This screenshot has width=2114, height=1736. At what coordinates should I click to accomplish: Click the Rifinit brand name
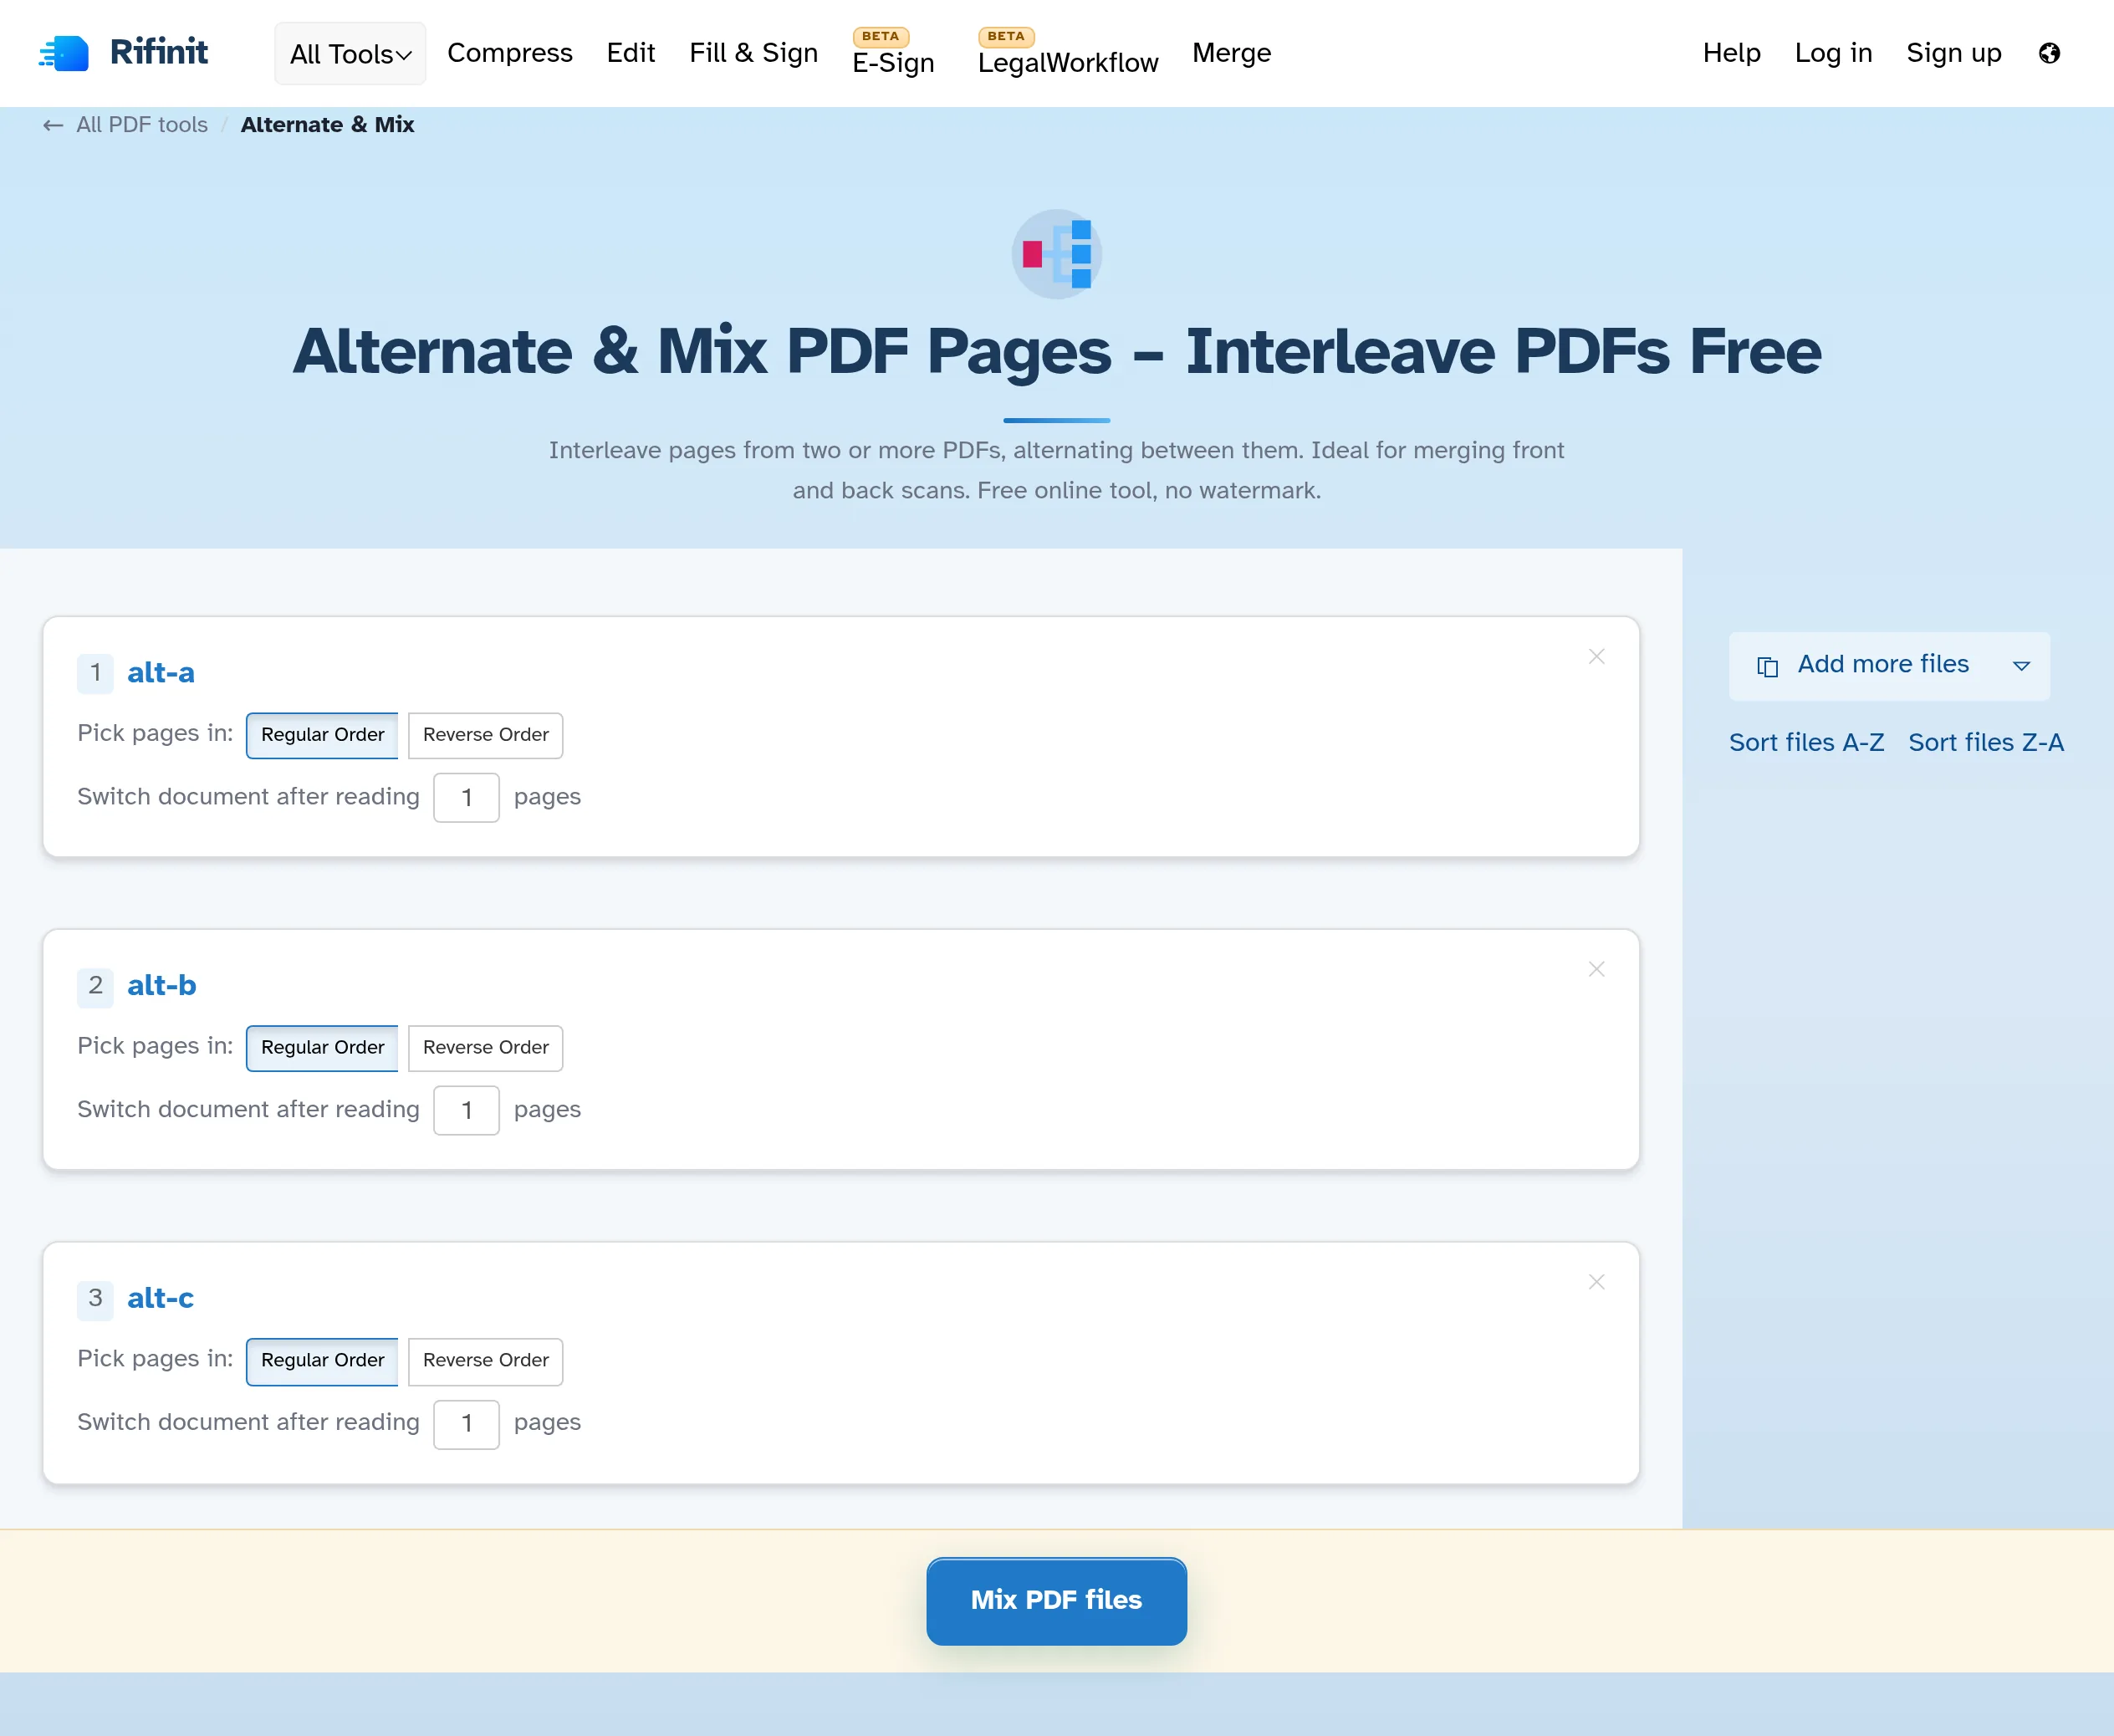pos(159,52)
